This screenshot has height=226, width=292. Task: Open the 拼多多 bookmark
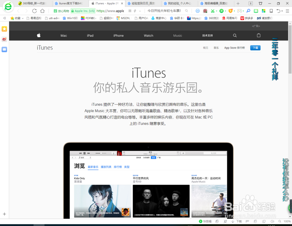click(247, 18)
